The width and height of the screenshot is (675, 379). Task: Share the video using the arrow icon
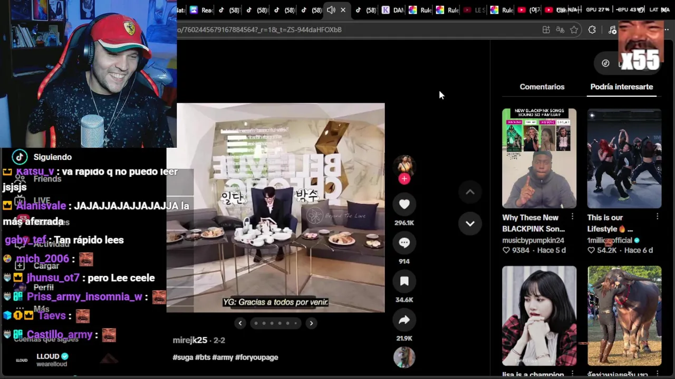404,320
